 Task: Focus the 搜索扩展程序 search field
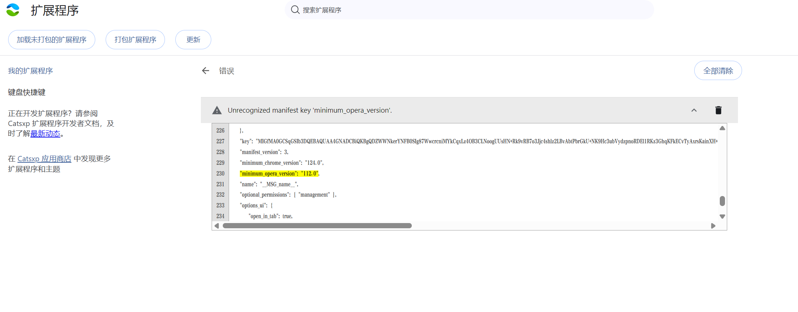pyautogui.click(x=474, y=10)
